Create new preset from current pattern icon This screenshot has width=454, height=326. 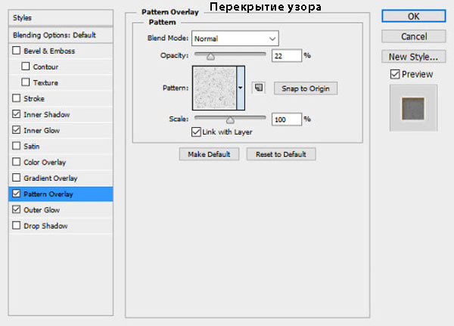tap(259, 88)
